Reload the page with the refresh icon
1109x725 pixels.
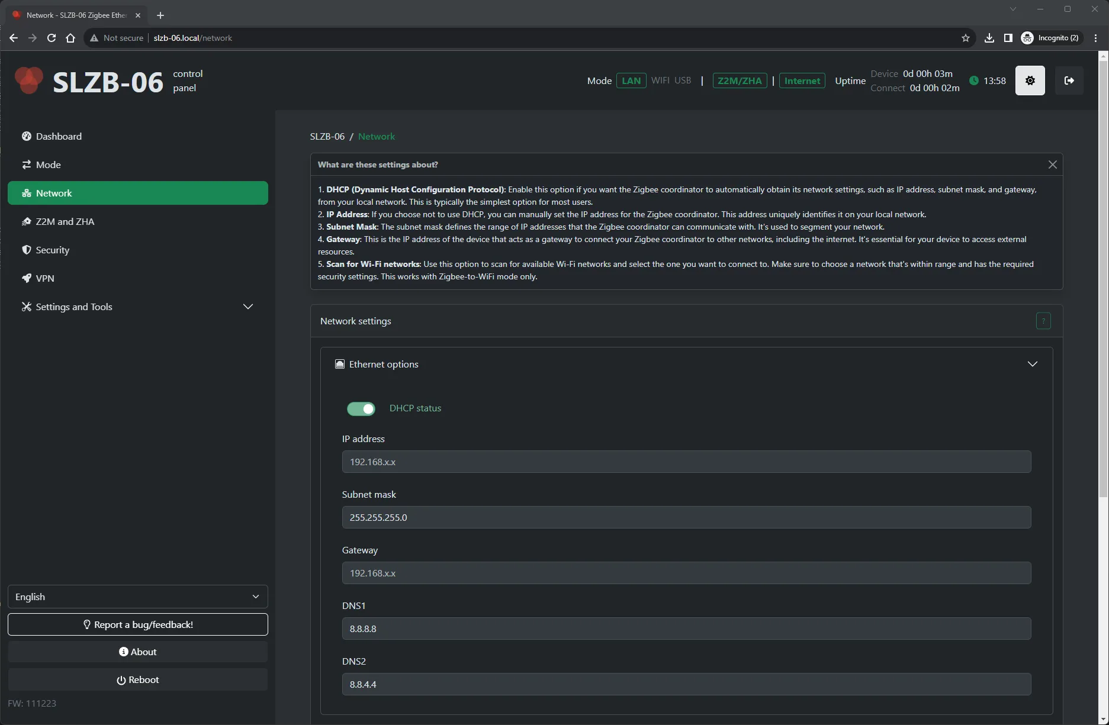coord(52,38)
